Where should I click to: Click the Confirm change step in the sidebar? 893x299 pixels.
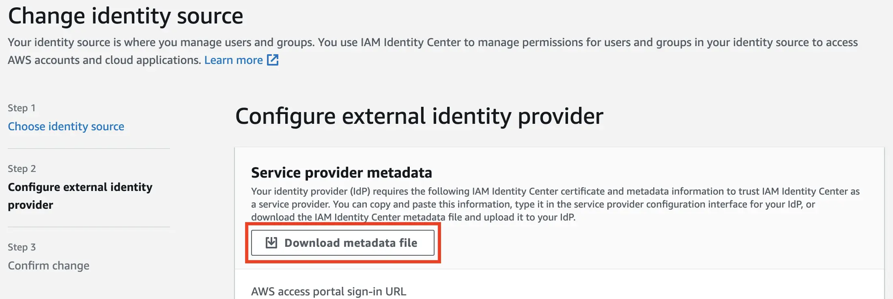click(49, 266)
